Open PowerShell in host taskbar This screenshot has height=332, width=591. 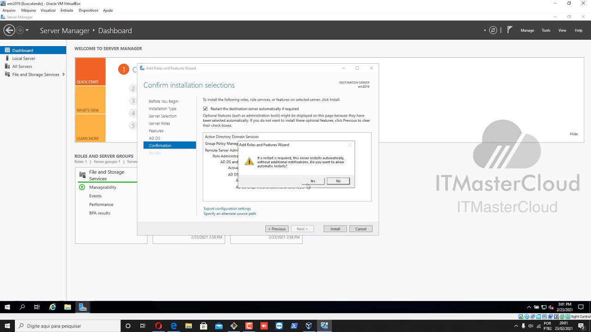point(294,326)
